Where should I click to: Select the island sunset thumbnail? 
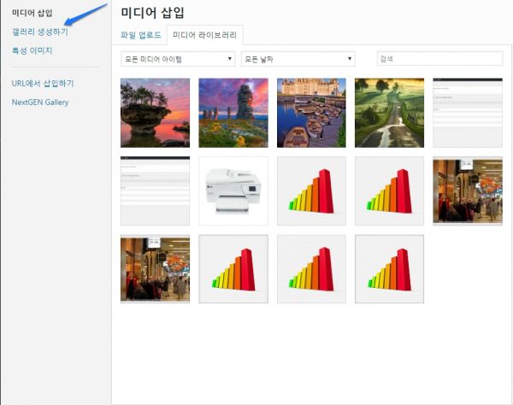click(155, 113)
